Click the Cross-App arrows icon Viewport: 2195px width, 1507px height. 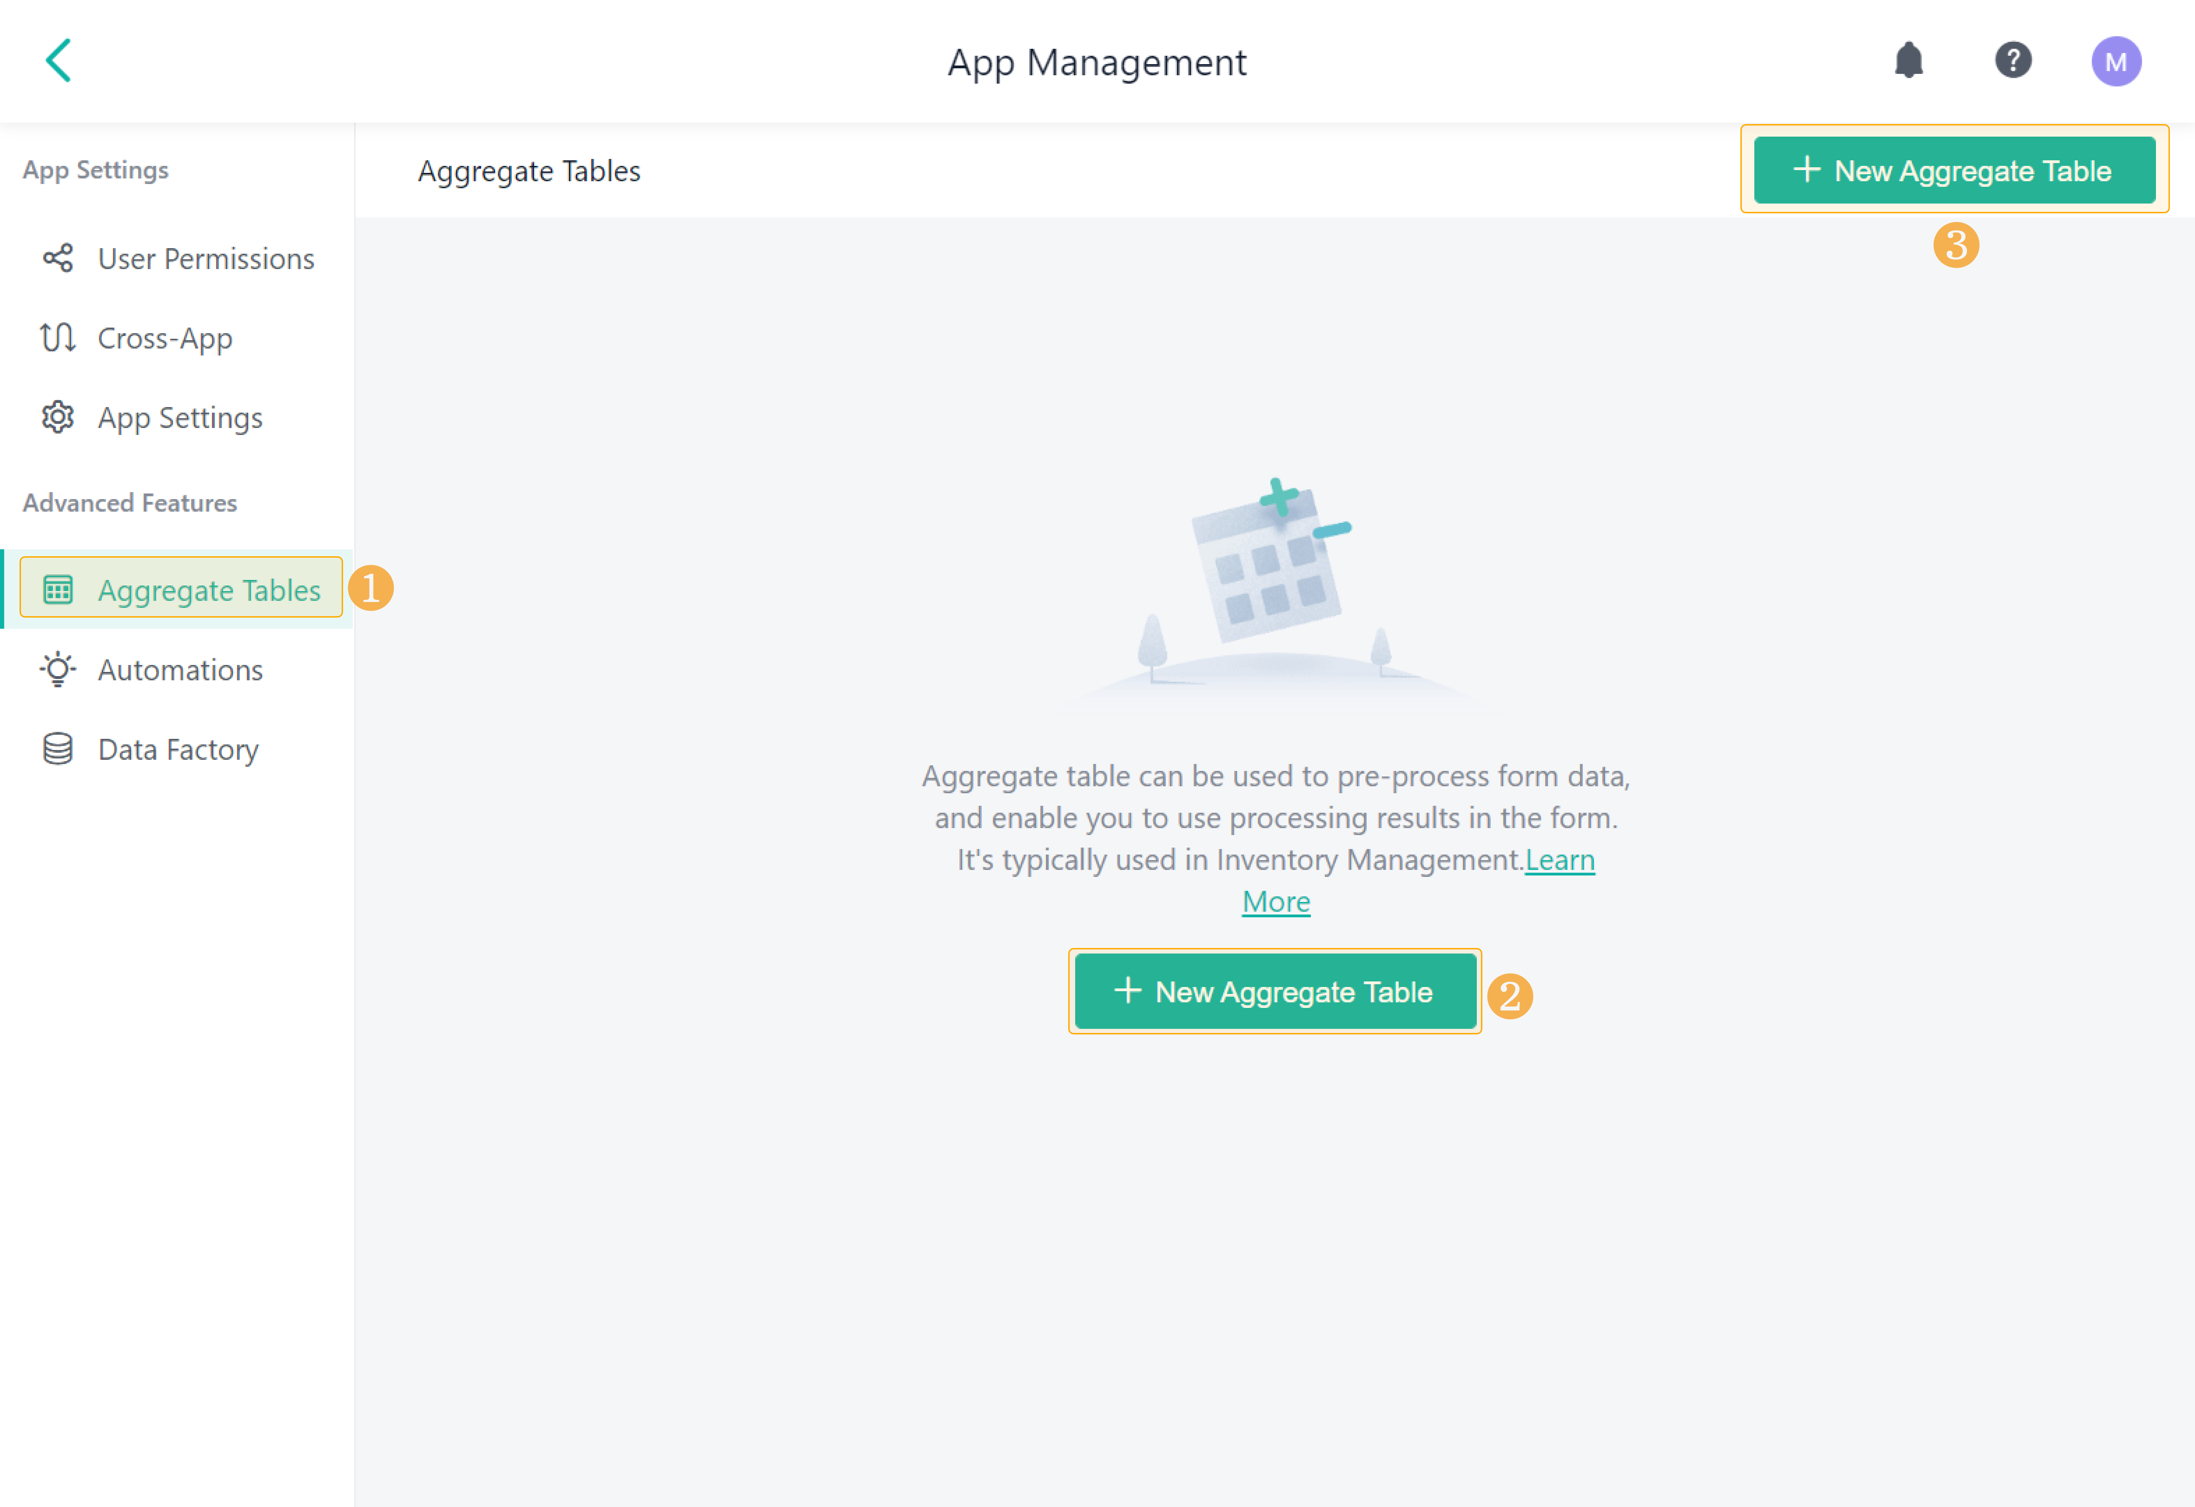click(58, 338)
